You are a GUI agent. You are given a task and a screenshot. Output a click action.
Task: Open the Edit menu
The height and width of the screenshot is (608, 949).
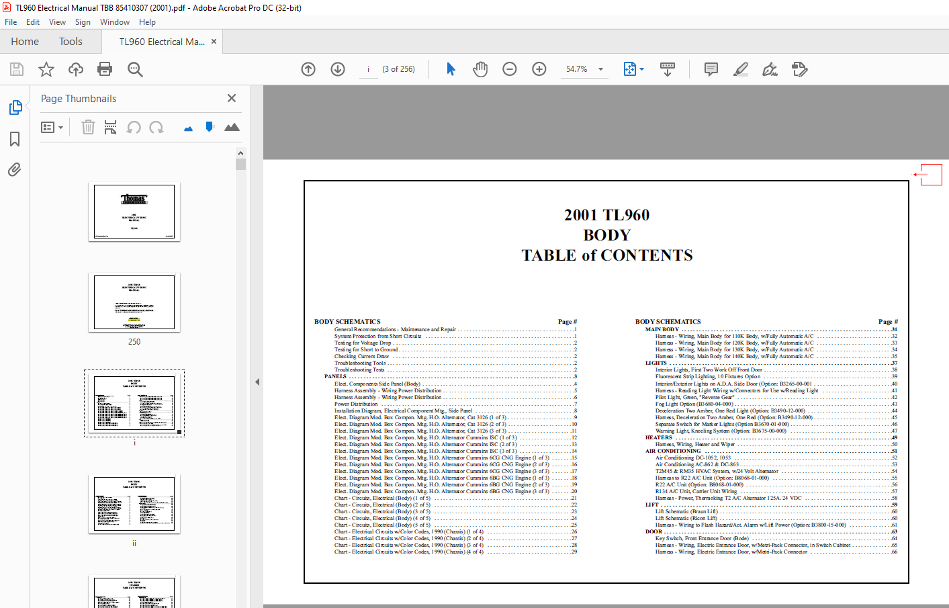click(33, 22)
